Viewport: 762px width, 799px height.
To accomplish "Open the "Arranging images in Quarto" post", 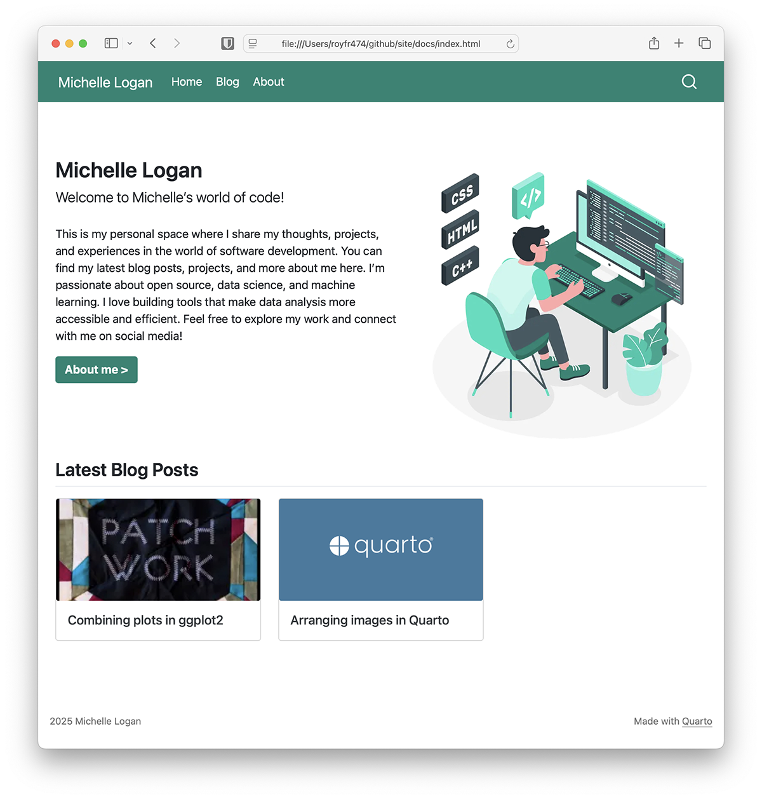I will point(370,621).
